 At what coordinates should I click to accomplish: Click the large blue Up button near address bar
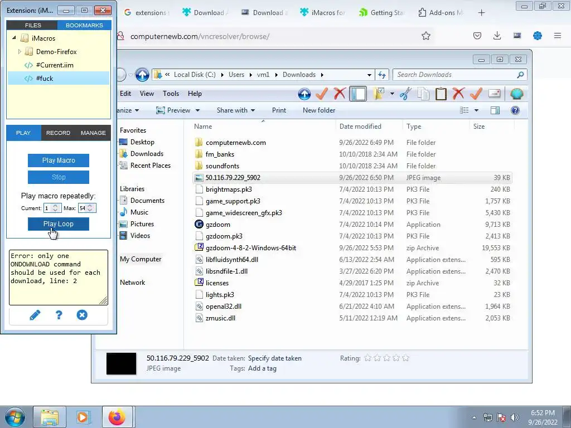[x=142, y=75]
